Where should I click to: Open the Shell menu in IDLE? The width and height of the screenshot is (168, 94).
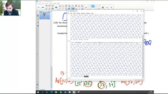(x=75, y=13)
